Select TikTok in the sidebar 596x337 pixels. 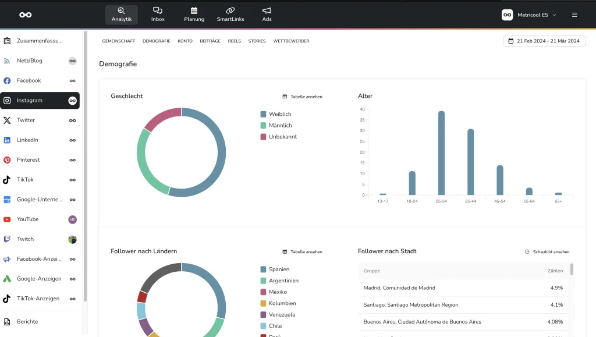25,179
